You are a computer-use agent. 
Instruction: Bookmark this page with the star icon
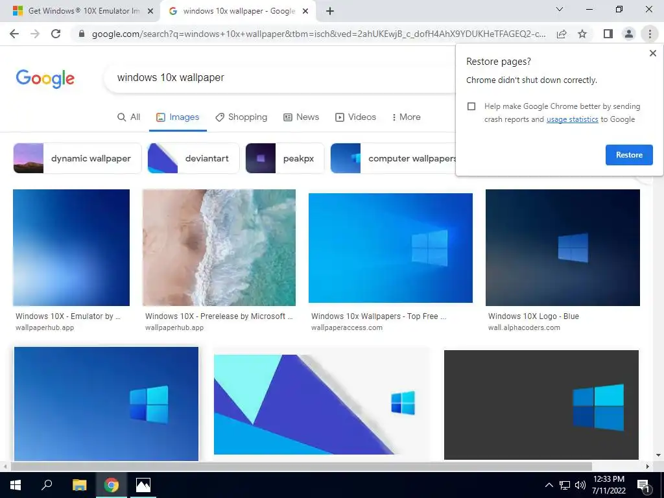[583, 34]
